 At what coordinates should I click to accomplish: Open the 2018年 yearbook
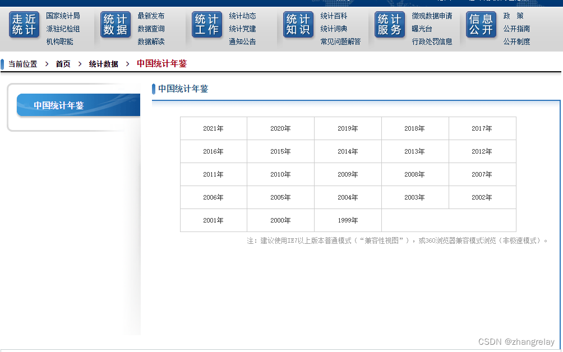pos(415,128)
